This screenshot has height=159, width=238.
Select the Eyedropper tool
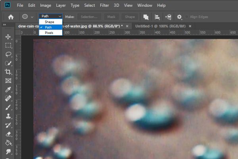[8, 90]
